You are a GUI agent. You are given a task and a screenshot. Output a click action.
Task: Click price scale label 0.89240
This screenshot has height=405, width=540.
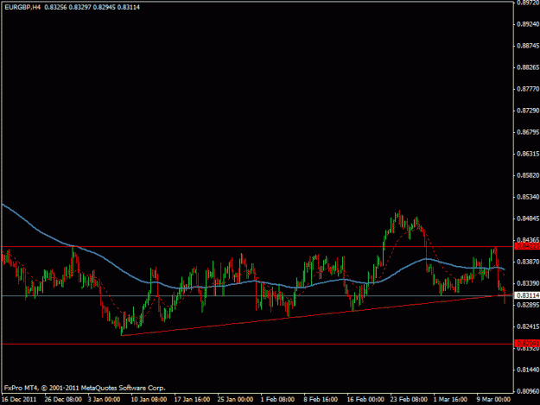528,24
